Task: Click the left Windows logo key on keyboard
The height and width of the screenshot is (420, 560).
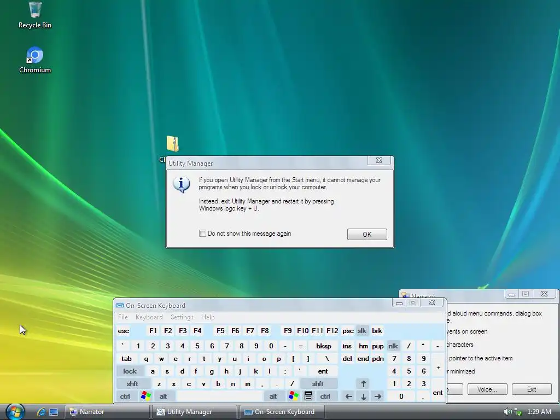Action: [145, 396]
